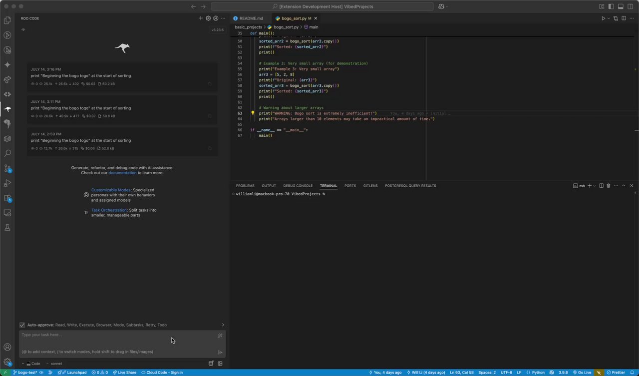Click the Roo Code kangaroo sidebar icon
Image resolution: width=639 pixels, height=376 pixels.
point(7,109)
